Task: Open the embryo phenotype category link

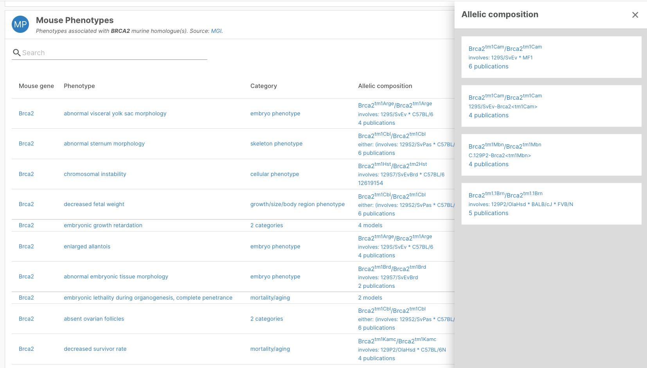Action: [x=275, y=113]
